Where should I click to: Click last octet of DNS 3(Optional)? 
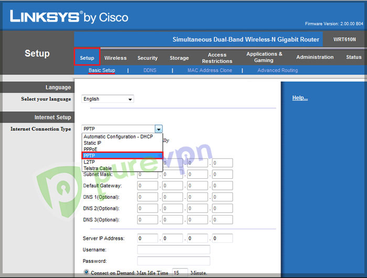coord(222,220)
